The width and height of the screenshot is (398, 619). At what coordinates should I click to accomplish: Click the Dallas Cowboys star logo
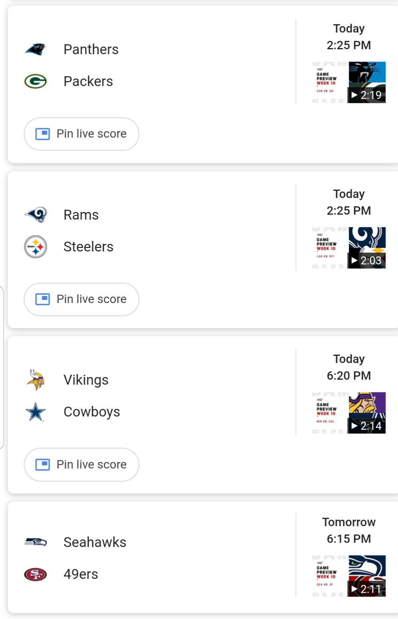coord(36,412)
